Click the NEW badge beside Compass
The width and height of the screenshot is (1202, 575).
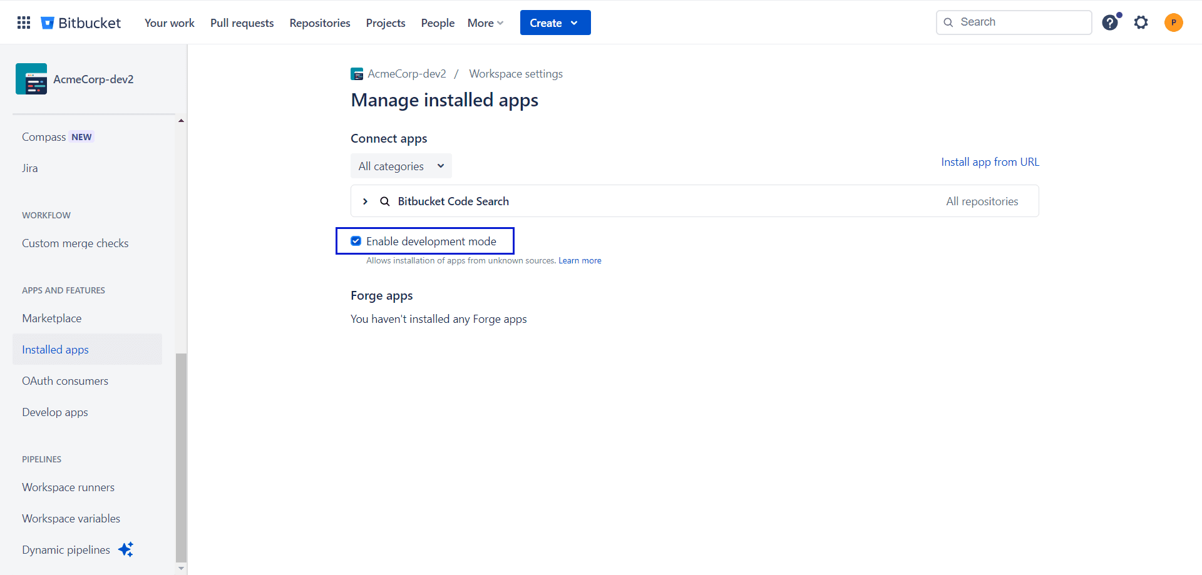coord(81,137)
